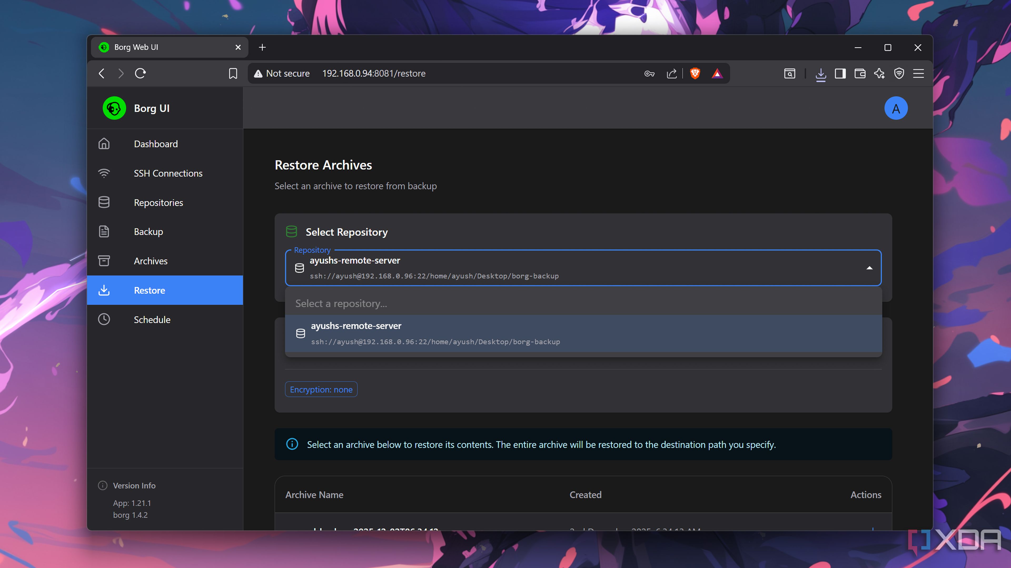Click the Restore Archives heading
The image size is (1011, 568).
coord(323,165)
